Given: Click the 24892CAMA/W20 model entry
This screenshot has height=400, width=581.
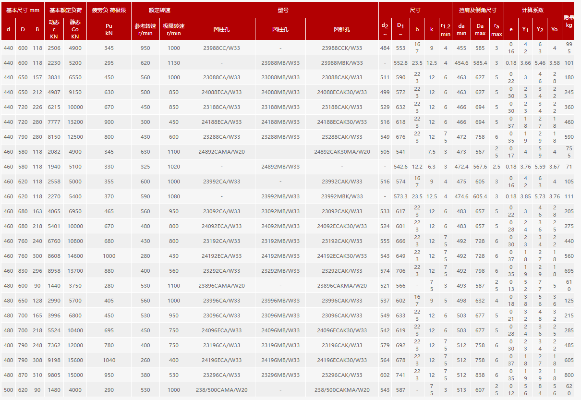Looking at the screenshot, I should pos(221,152).
